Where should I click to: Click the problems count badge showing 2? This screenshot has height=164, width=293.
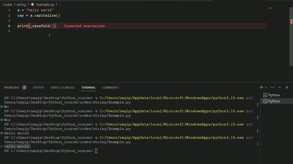point(24,87)
